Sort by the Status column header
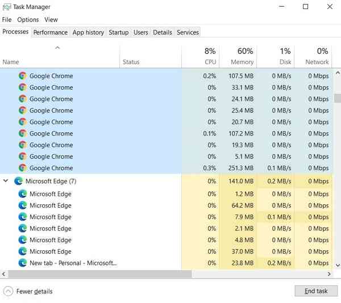The width and height of the screenshot is (341, 303). click(x=151, y=57)
